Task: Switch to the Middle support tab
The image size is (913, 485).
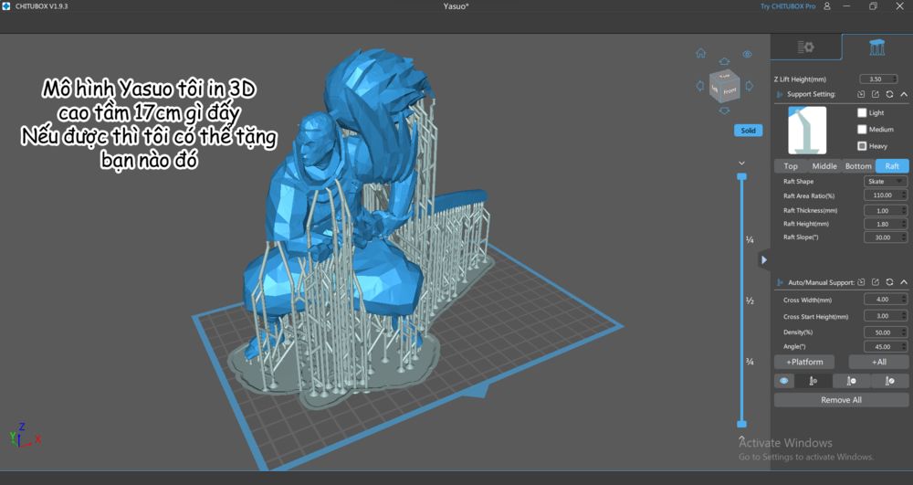Action: click(x=824, y=166)
